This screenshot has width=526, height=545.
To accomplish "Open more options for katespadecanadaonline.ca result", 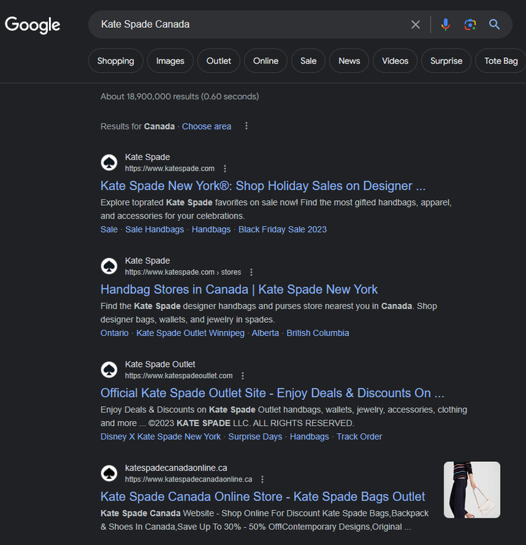I will [262, 480].
